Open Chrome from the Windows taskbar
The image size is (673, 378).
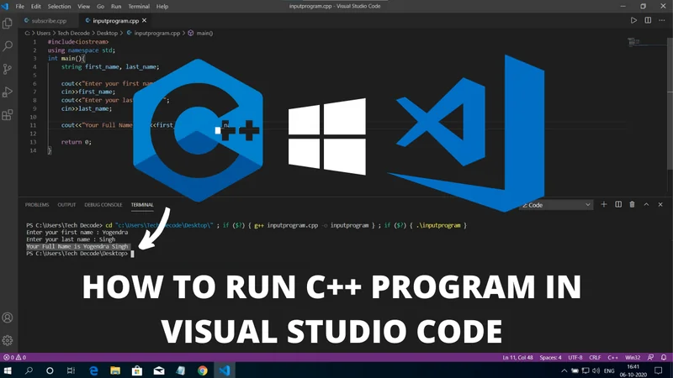click(x=203, y=370)
